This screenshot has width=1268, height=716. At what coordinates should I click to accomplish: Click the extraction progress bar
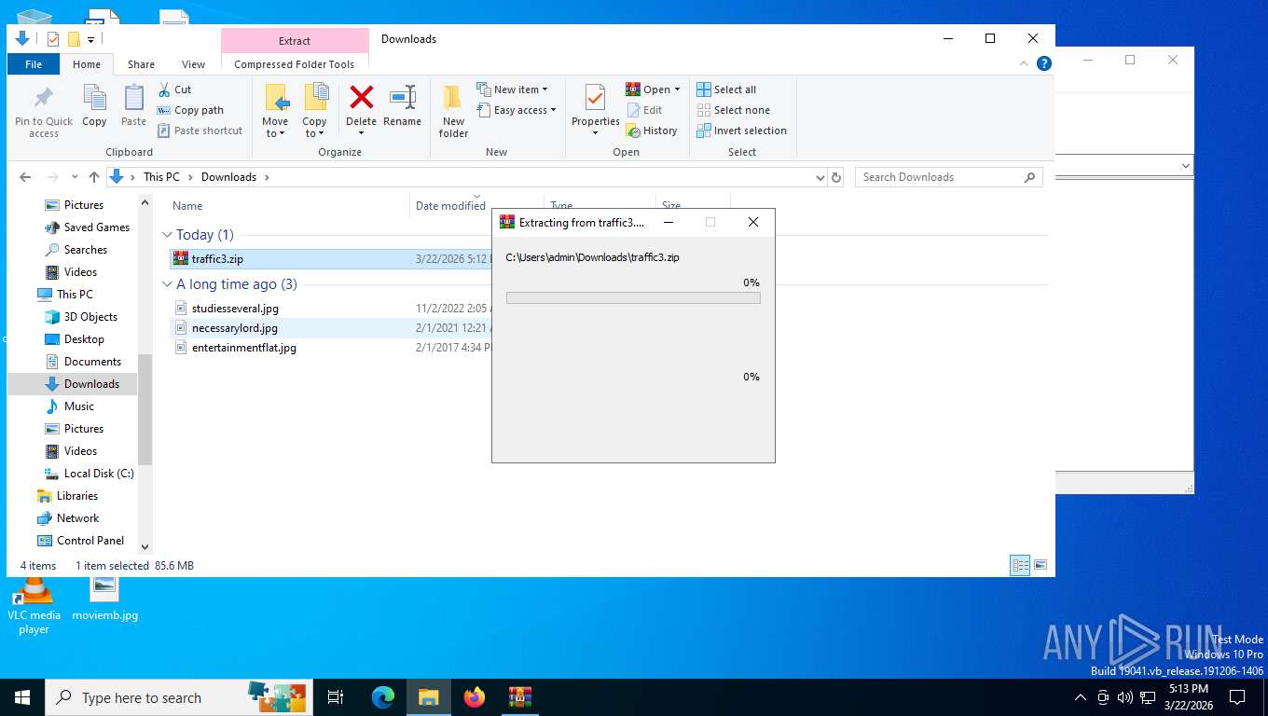click(633, 298)
